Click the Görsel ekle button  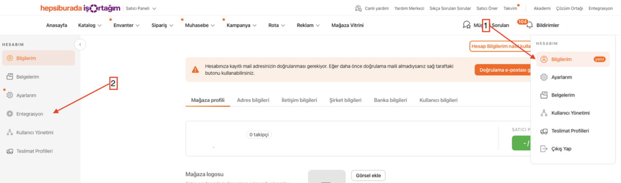(x=368, y=175)
